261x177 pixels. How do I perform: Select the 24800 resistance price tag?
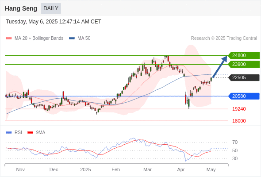[x=244, y=56]
